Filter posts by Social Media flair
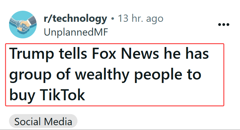The image size is (240, 130). coord(43,121)
